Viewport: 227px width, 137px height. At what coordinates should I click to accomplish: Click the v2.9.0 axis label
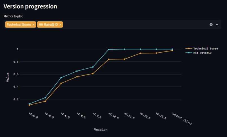pyautogui.click(x=97, y=115)
